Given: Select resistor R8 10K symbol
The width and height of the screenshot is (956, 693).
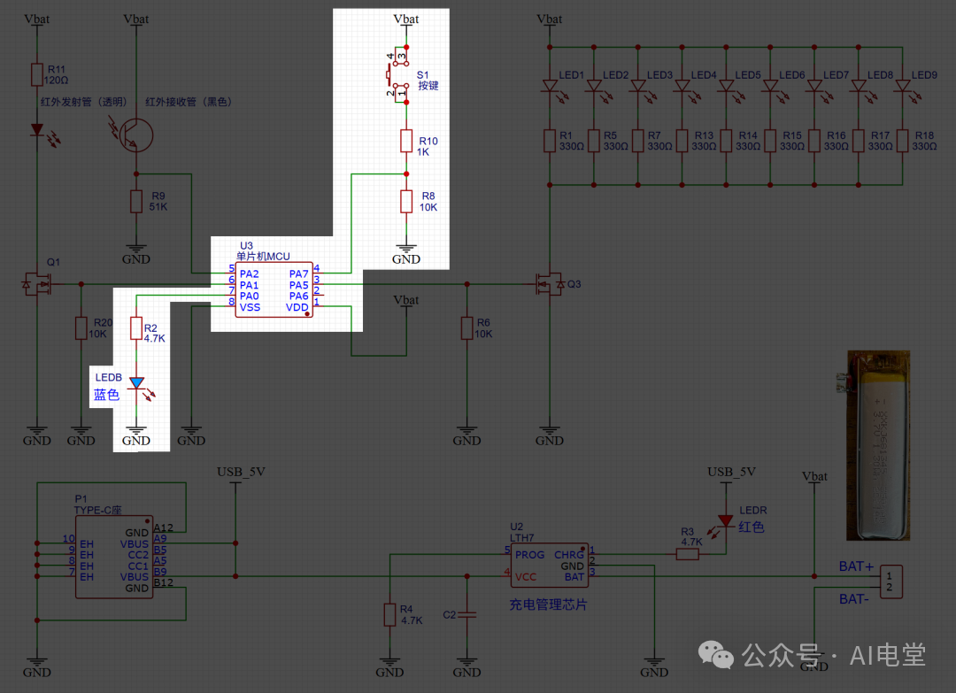Looking at the screenshot, I should (406, 202).
